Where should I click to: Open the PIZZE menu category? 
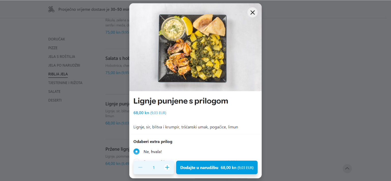pyautogui.click(x=53, y=48)
